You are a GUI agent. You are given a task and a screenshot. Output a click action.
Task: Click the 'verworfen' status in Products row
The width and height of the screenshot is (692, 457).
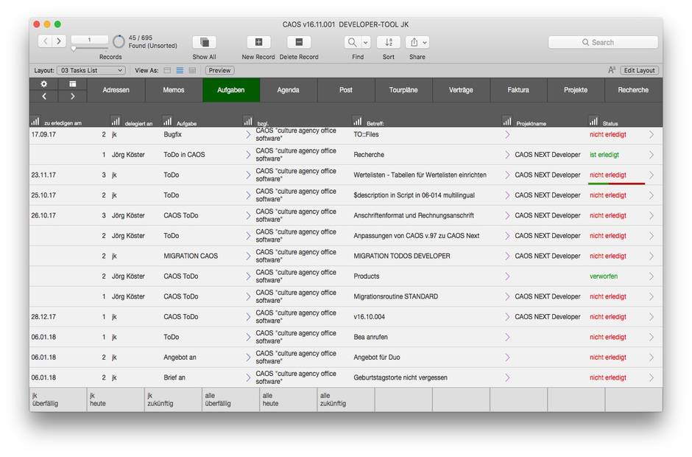(604, 276)
